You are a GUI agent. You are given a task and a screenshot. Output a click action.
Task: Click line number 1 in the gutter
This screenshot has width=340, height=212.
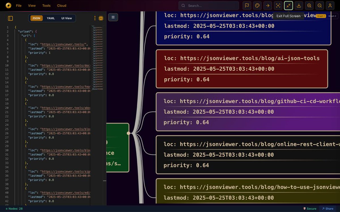click(8, 27)
